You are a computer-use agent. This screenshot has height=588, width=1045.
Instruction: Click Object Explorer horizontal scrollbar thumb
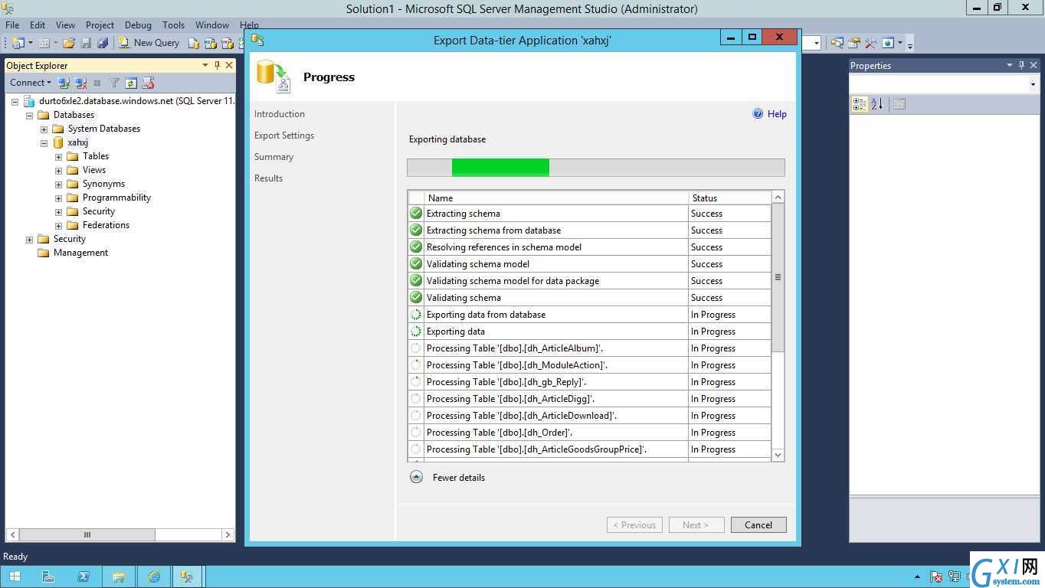87,534
